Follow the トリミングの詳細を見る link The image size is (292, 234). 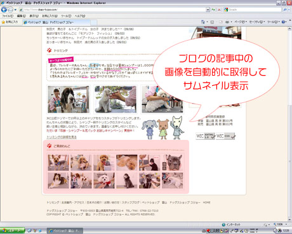[x=62, y=137]
